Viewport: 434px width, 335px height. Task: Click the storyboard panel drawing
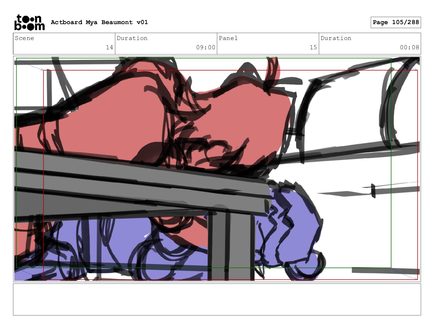pyautogui.click(x=217, y=169)
